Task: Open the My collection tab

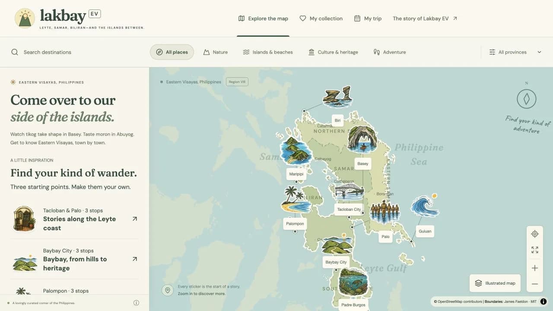Action: click(321, 19)
